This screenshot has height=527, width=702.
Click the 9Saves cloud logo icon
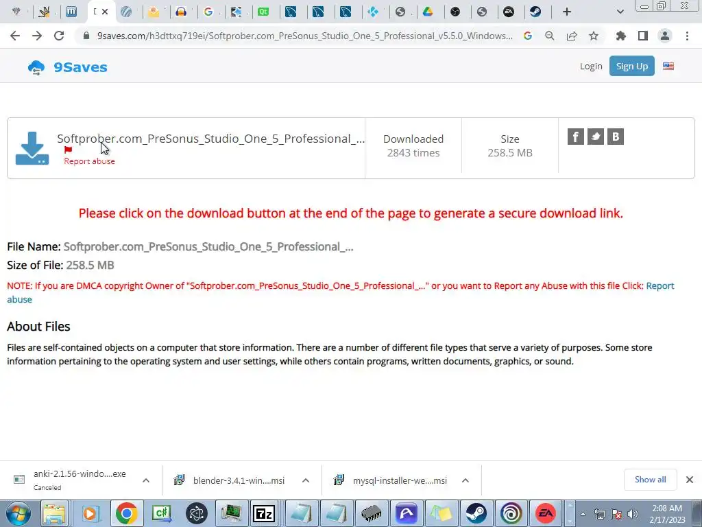pos(36,68)
